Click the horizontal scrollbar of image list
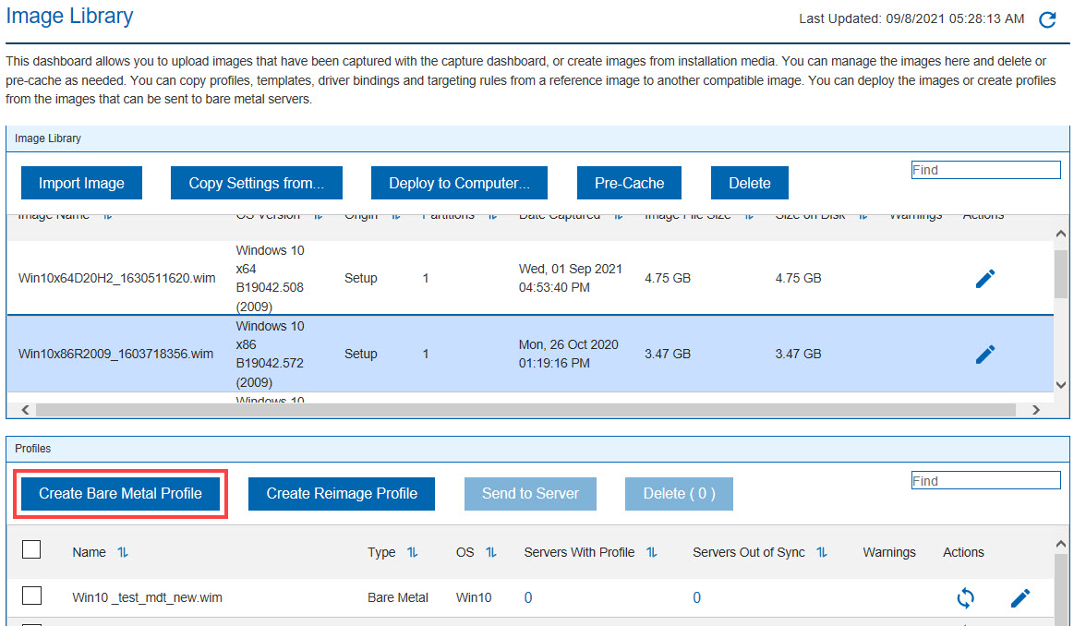Image resolution: width=1074 pixels, height=626 pixels. [525, 410]
